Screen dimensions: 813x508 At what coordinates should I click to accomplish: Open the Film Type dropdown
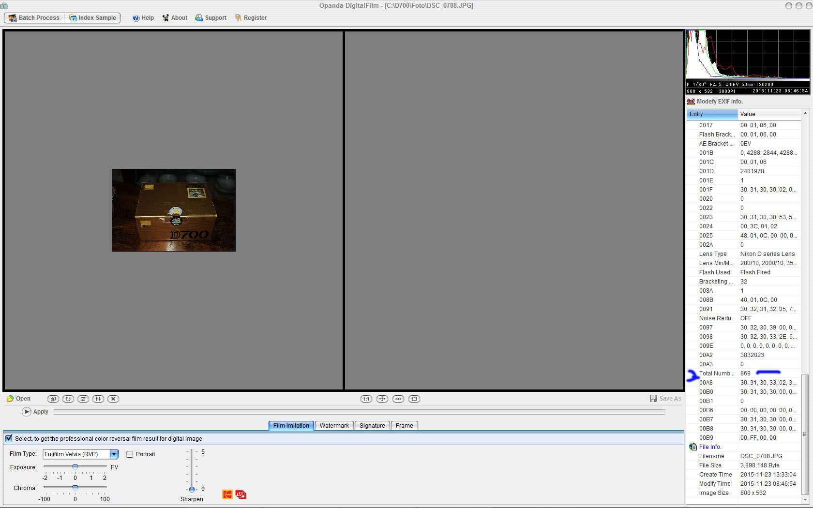tap(114, 454)
